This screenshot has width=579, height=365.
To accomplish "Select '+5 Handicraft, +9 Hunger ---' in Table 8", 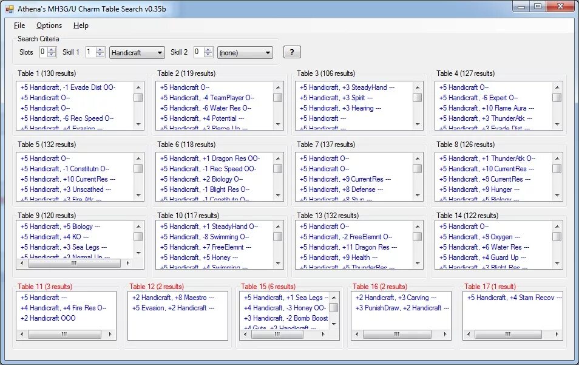I will click(x=479, y=189).
